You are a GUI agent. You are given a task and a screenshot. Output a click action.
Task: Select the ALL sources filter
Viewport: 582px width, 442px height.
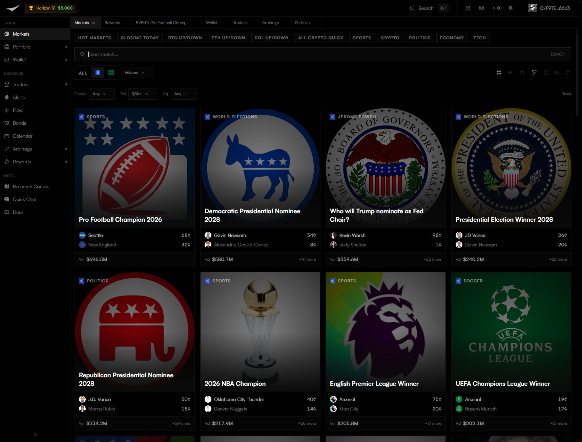click(x=83, y=73)
